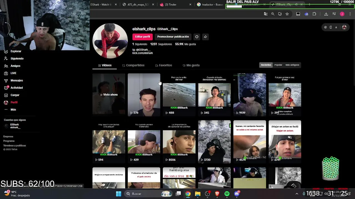This screenshot has height=199, width=355.
Task: Click the 1 Siguiendo count
Action: point(140,44)
